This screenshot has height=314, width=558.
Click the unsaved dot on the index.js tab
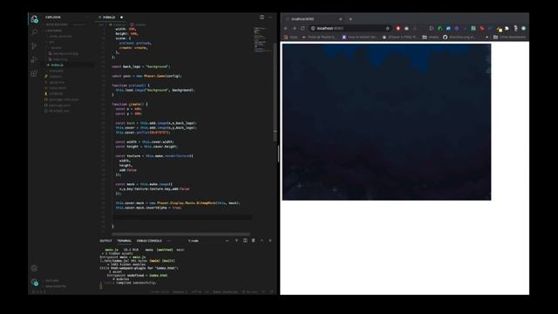coord(121,17)
